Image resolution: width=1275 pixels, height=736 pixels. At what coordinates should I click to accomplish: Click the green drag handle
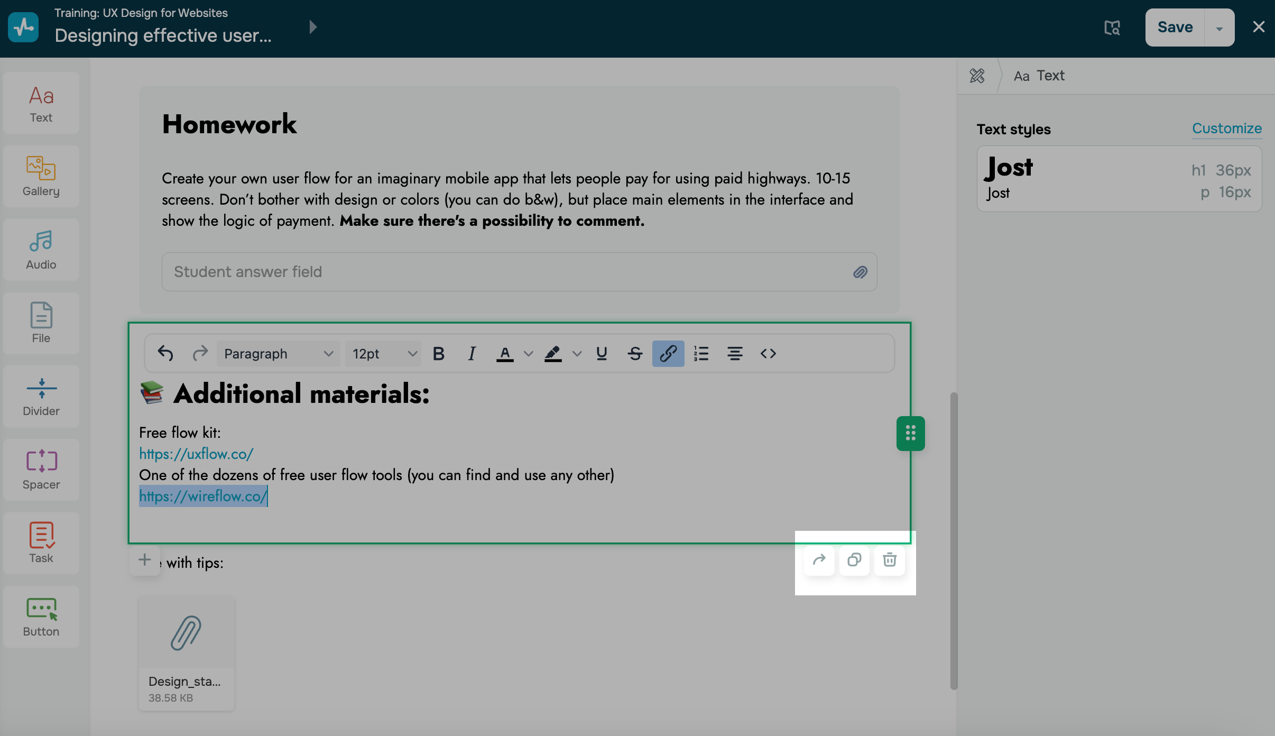910,433
